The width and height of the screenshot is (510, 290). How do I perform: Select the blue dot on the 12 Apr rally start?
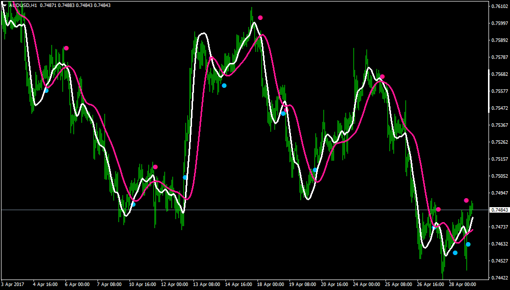point(184,177)
